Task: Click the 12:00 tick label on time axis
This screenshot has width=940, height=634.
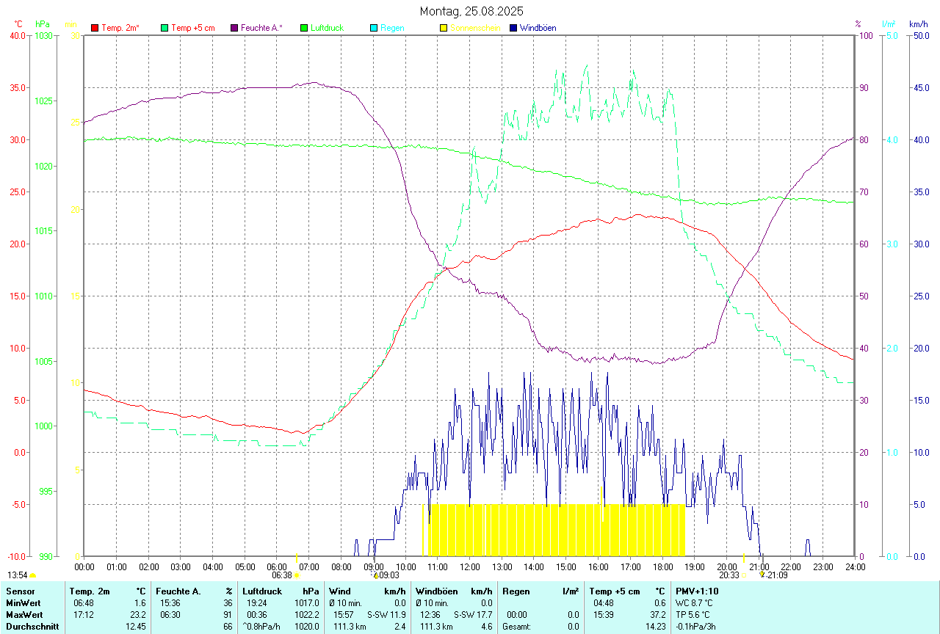Action: tap(470, 566)
